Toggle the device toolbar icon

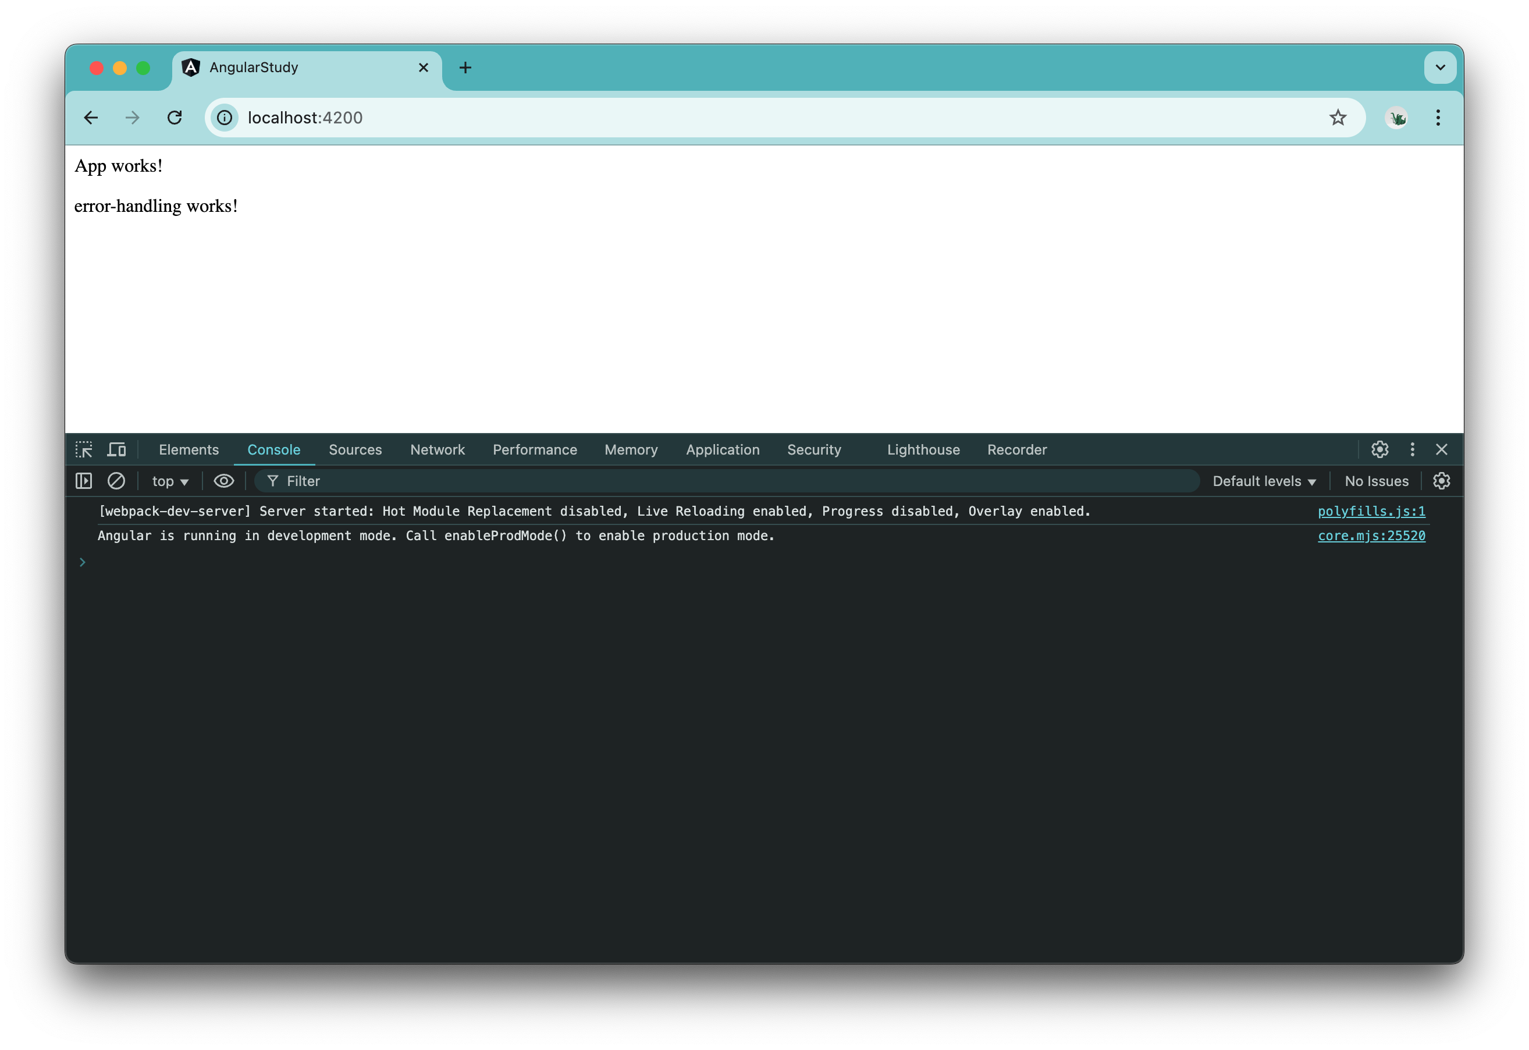(x=116, y=449)
